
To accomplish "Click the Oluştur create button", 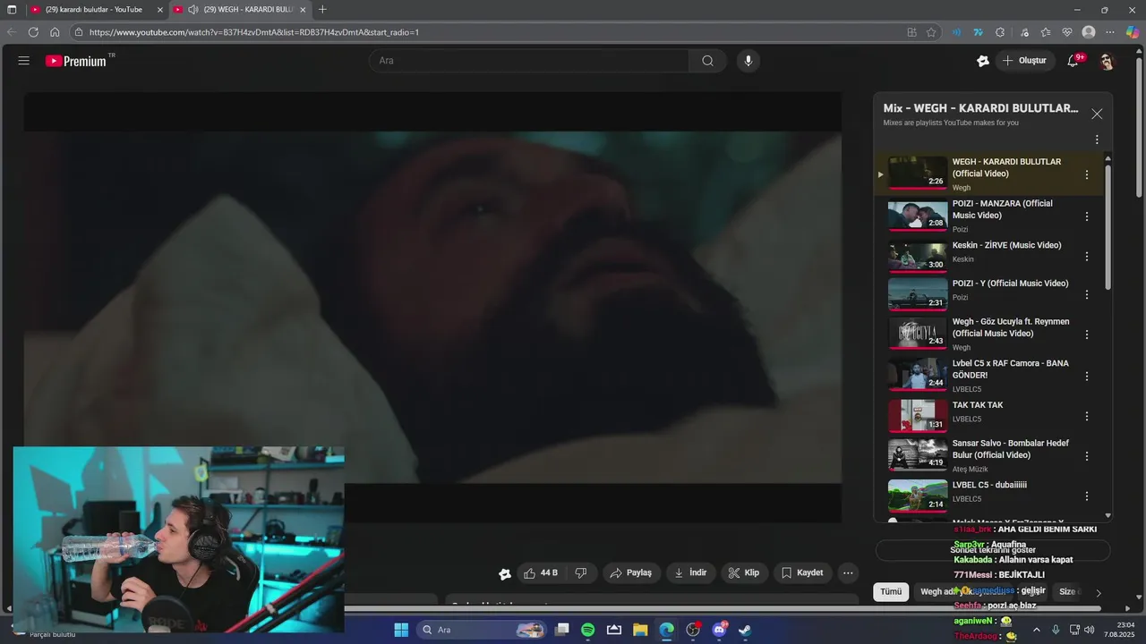I will point(1024,61).
